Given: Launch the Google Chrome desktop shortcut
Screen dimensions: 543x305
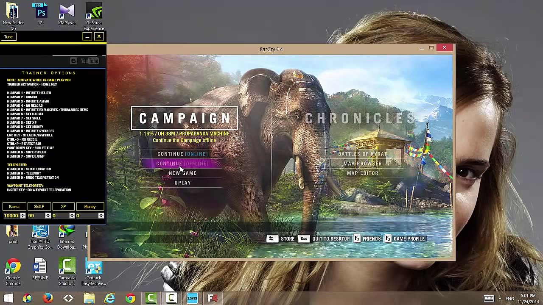Looking at the screenshot, I should (x=13, y=272).
